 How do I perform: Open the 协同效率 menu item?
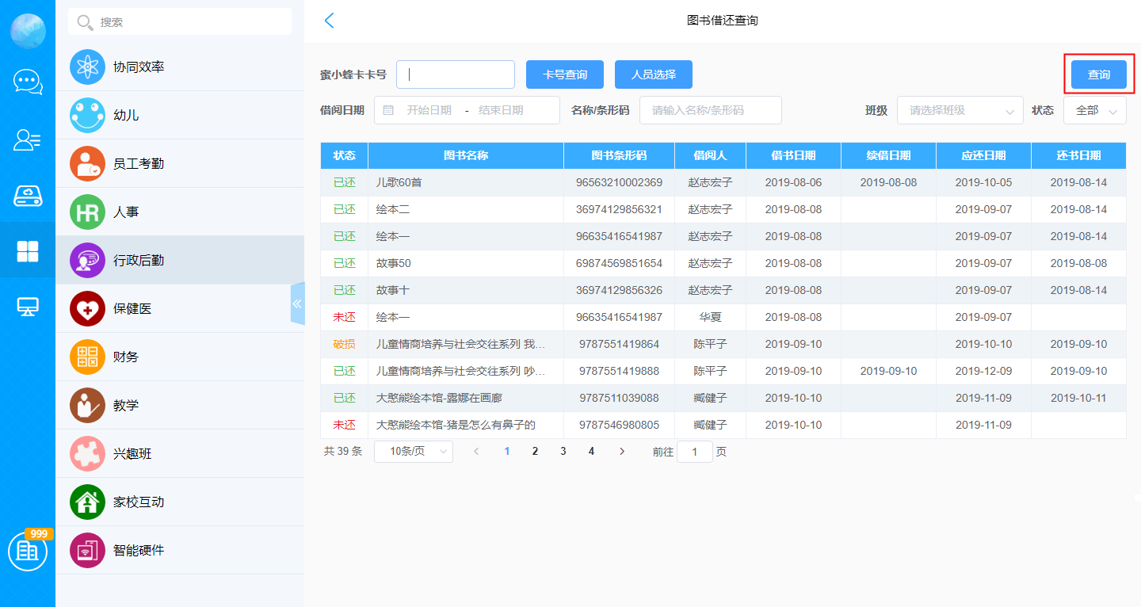pos(180,67)
